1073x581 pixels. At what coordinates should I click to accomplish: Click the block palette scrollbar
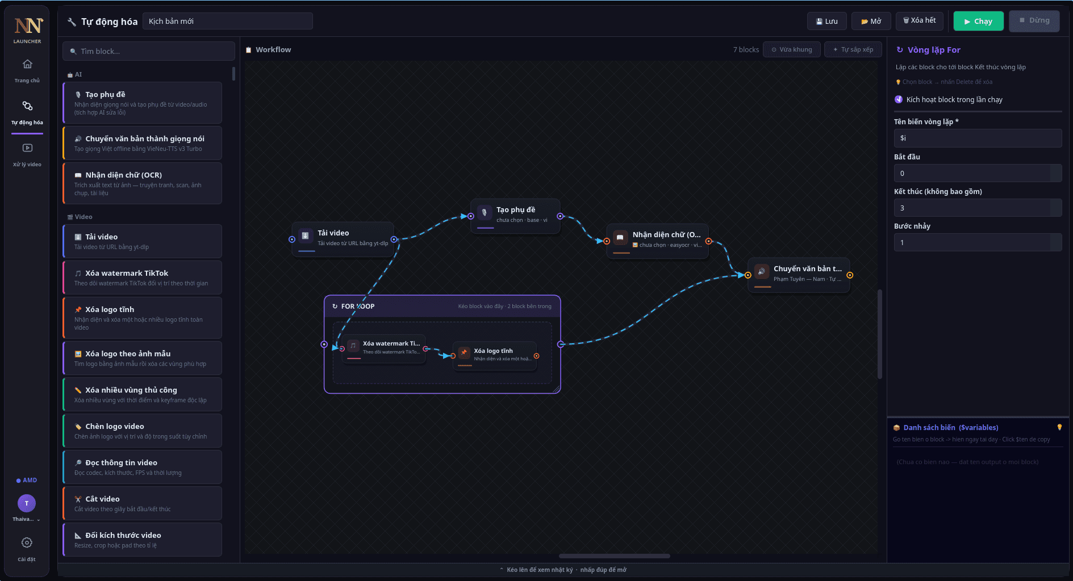click(x=233, y=74)
